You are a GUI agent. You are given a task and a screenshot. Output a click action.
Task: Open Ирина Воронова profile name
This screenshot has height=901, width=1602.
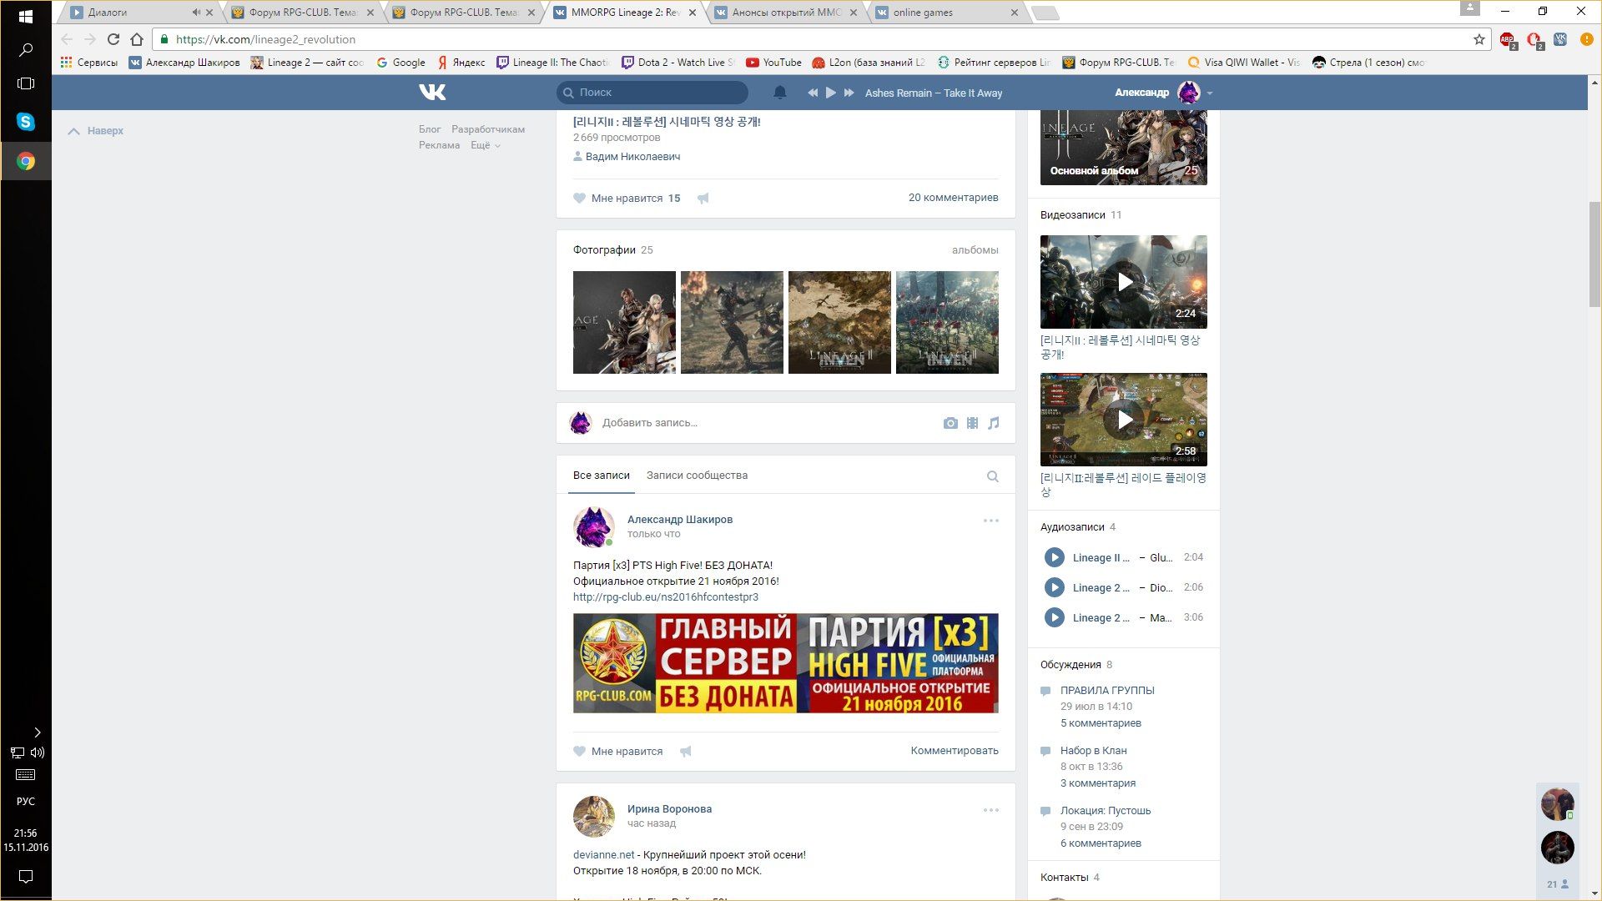pos(669,809)
